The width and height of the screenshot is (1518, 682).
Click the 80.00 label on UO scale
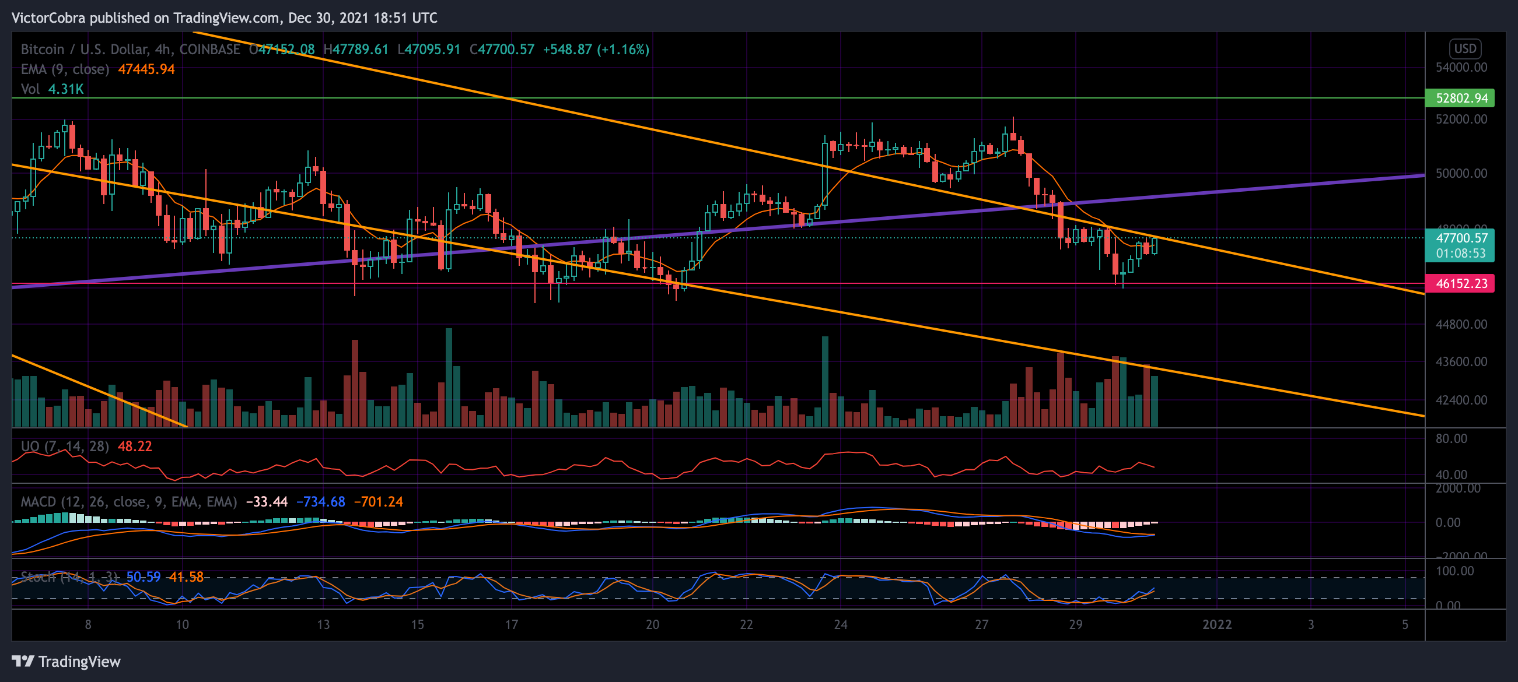tap(1451, 439)
